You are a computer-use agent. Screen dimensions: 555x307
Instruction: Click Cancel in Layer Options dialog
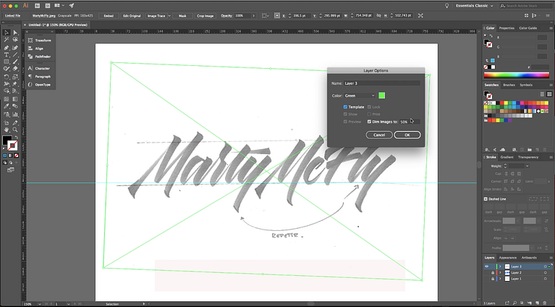click(379, 135)
